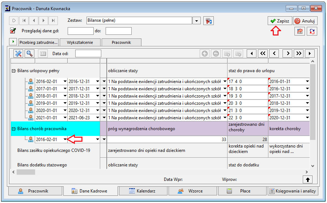Open the Zestaw Bilanse (pełne) dropdown arrow
Viewport: 327px width, 203px height.
[196, 21]
